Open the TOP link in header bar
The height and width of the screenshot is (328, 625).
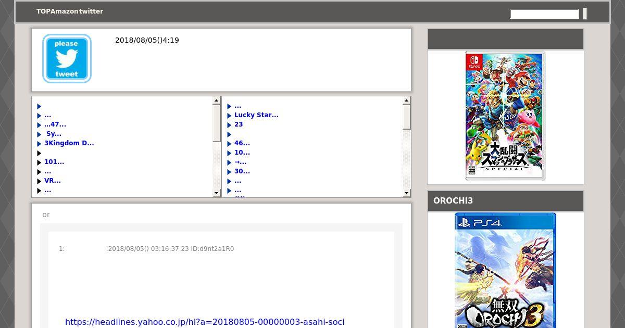pos(42,11)
